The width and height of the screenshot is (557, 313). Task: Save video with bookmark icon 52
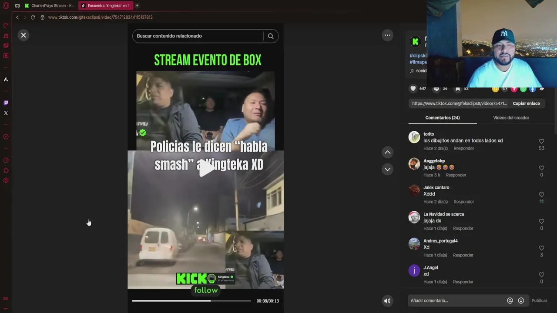(457, 89)
